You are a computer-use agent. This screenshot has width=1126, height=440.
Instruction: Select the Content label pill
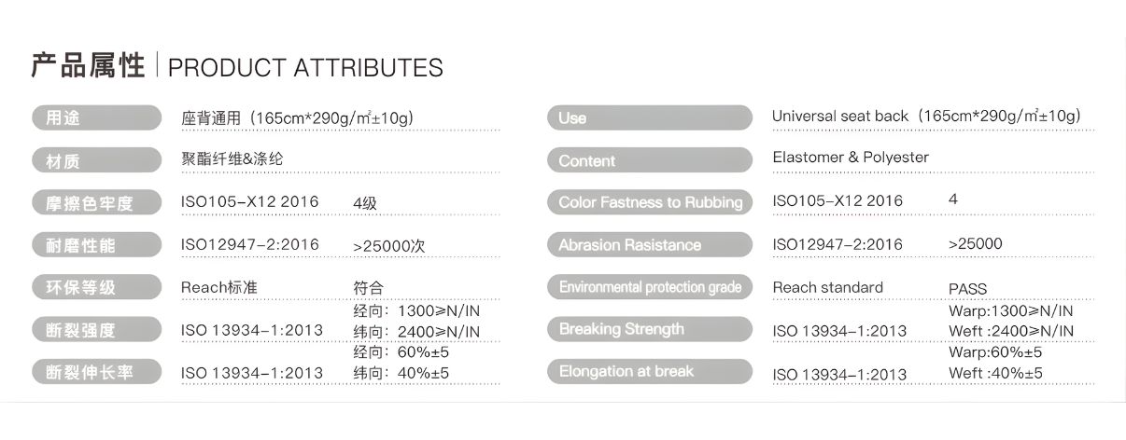tap(649, 160)
